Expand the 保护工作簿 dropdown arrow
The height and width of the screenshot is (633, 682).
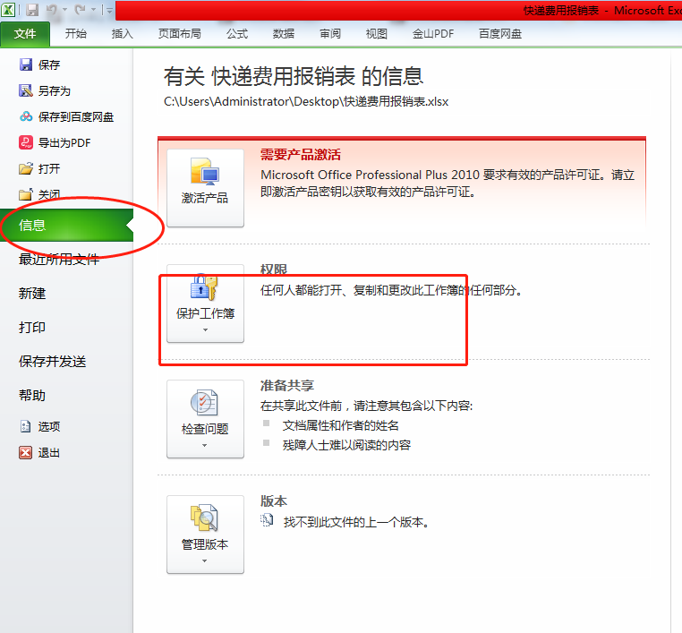pyautogui.click(x=205, y=330)
